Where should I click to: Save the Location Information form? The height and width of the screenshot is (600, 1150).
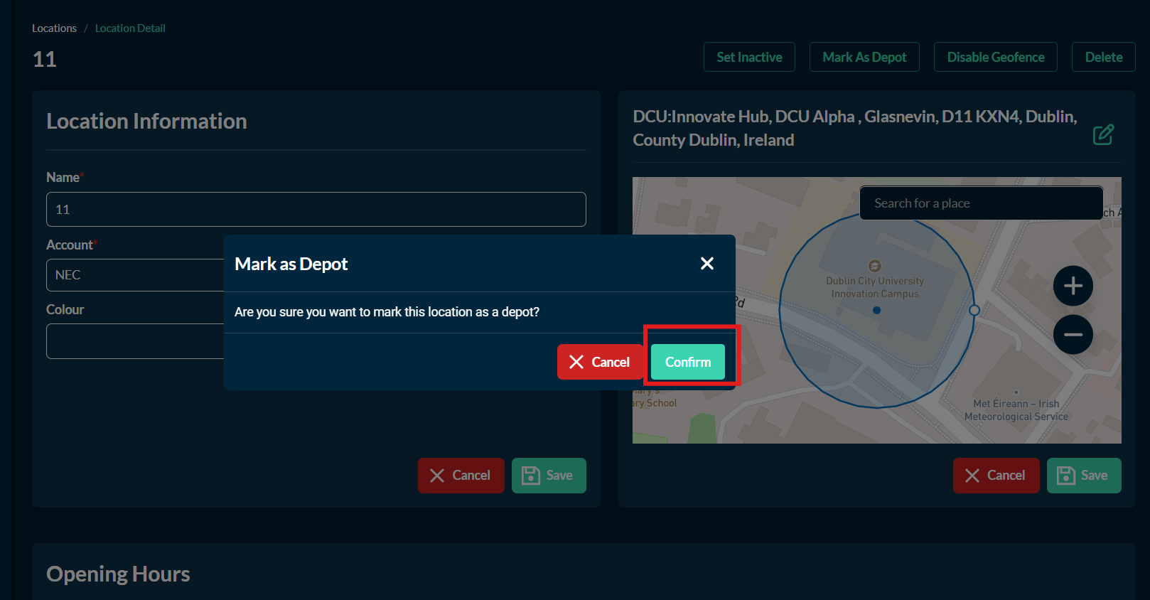click(549, 476)
